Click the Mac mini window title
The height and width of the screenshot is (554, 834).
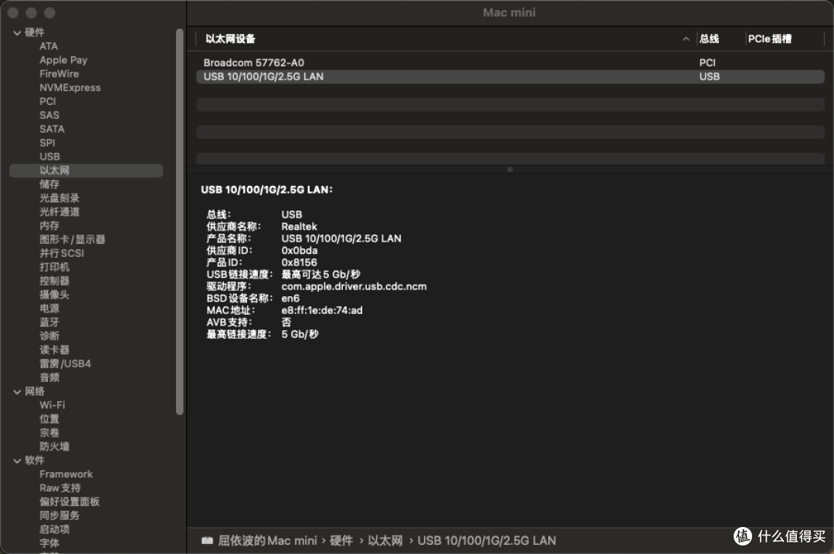[x=509, y=13]
